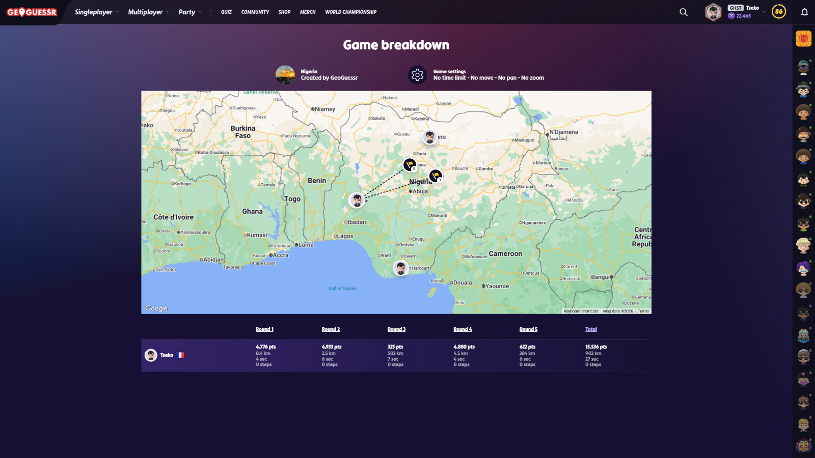Click the level 86 badge

[778, 12]
